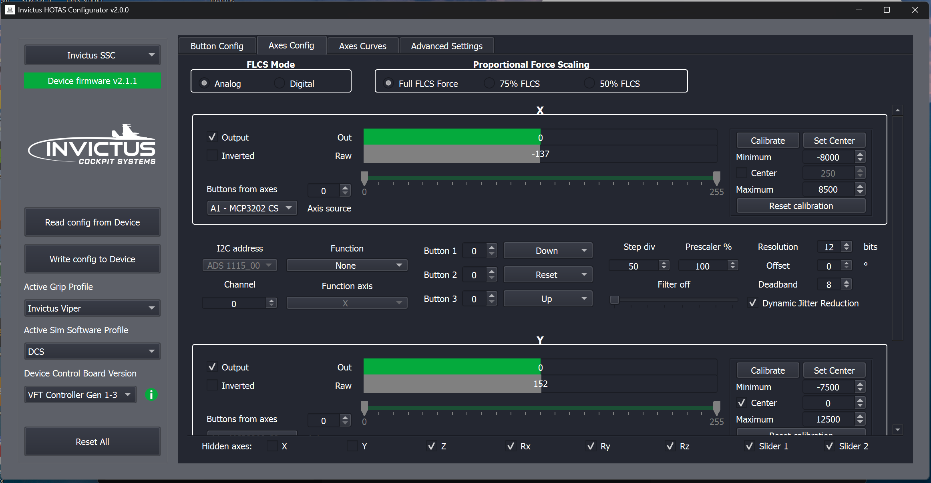The width and height of the screenshot is (931, 483).
Task: Enable Inverted for the X axis
Action: pos(212,155)
